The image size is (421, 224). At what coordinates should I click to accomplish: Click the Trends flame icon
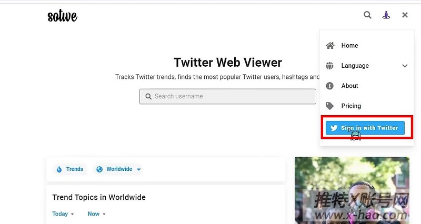(x=59, y=169)
